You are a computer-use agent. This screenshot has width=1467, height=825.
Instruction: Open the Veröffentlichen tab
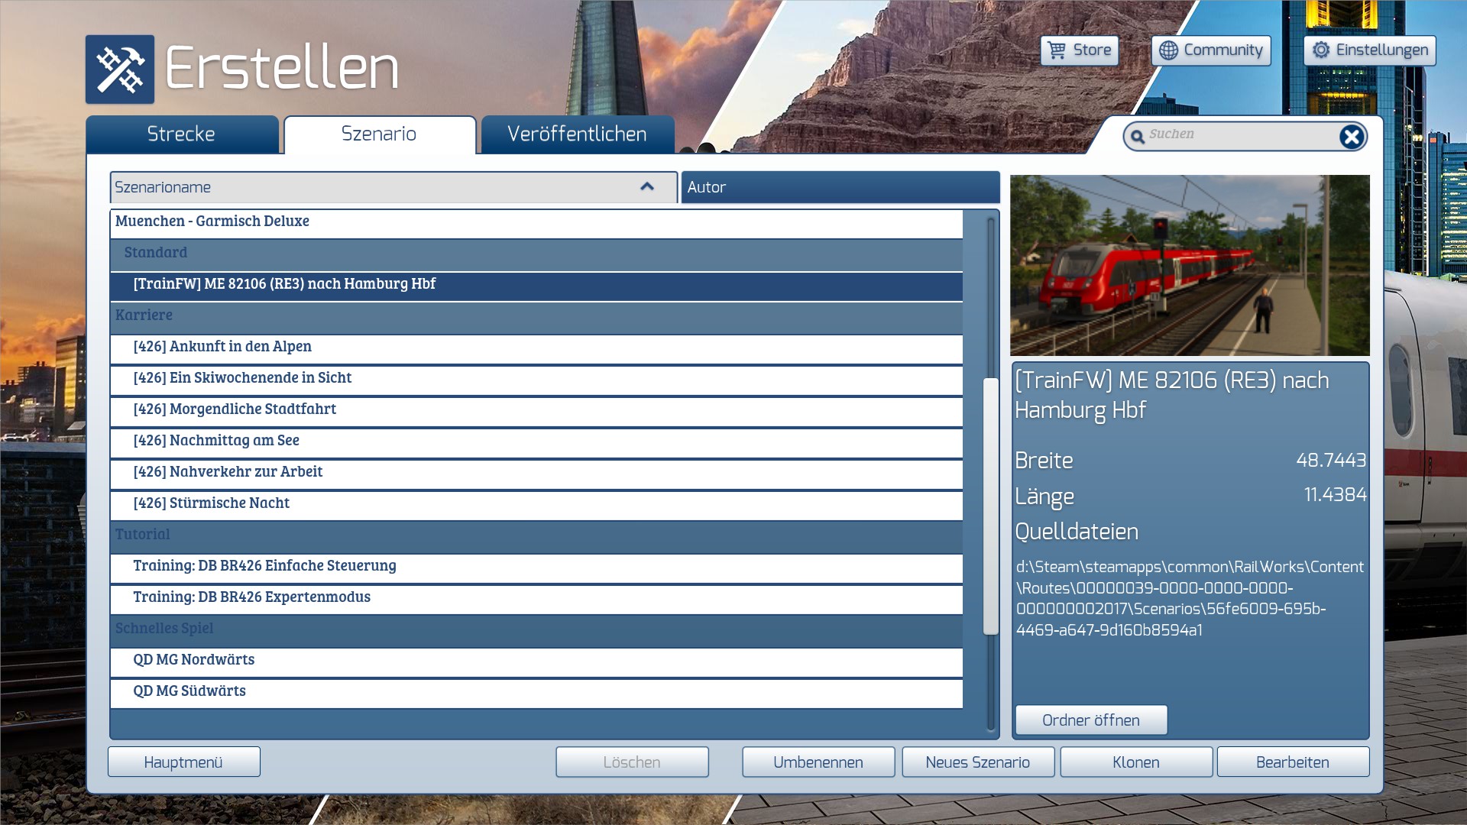point(577,134)
